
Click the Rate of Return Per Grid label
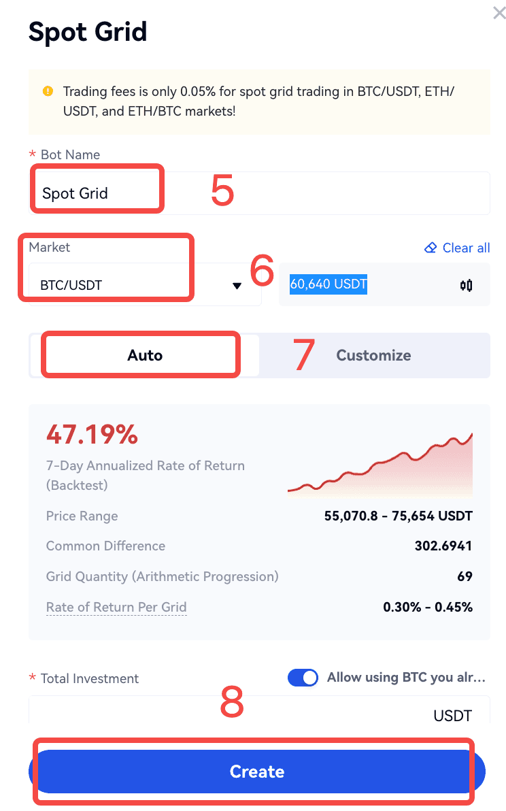tap(116, 607)
